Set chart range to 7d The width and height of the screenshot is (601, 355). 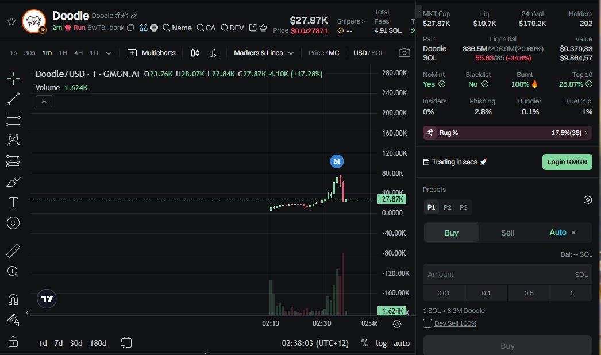tap(58, 343)
